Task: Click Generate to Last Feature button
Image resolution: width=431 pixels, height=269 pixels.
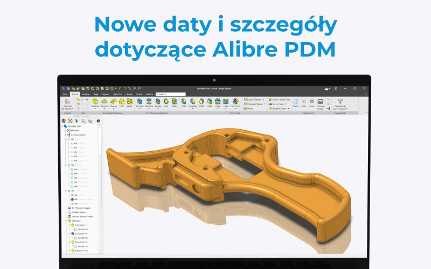Action: click(x=340, y=104)
